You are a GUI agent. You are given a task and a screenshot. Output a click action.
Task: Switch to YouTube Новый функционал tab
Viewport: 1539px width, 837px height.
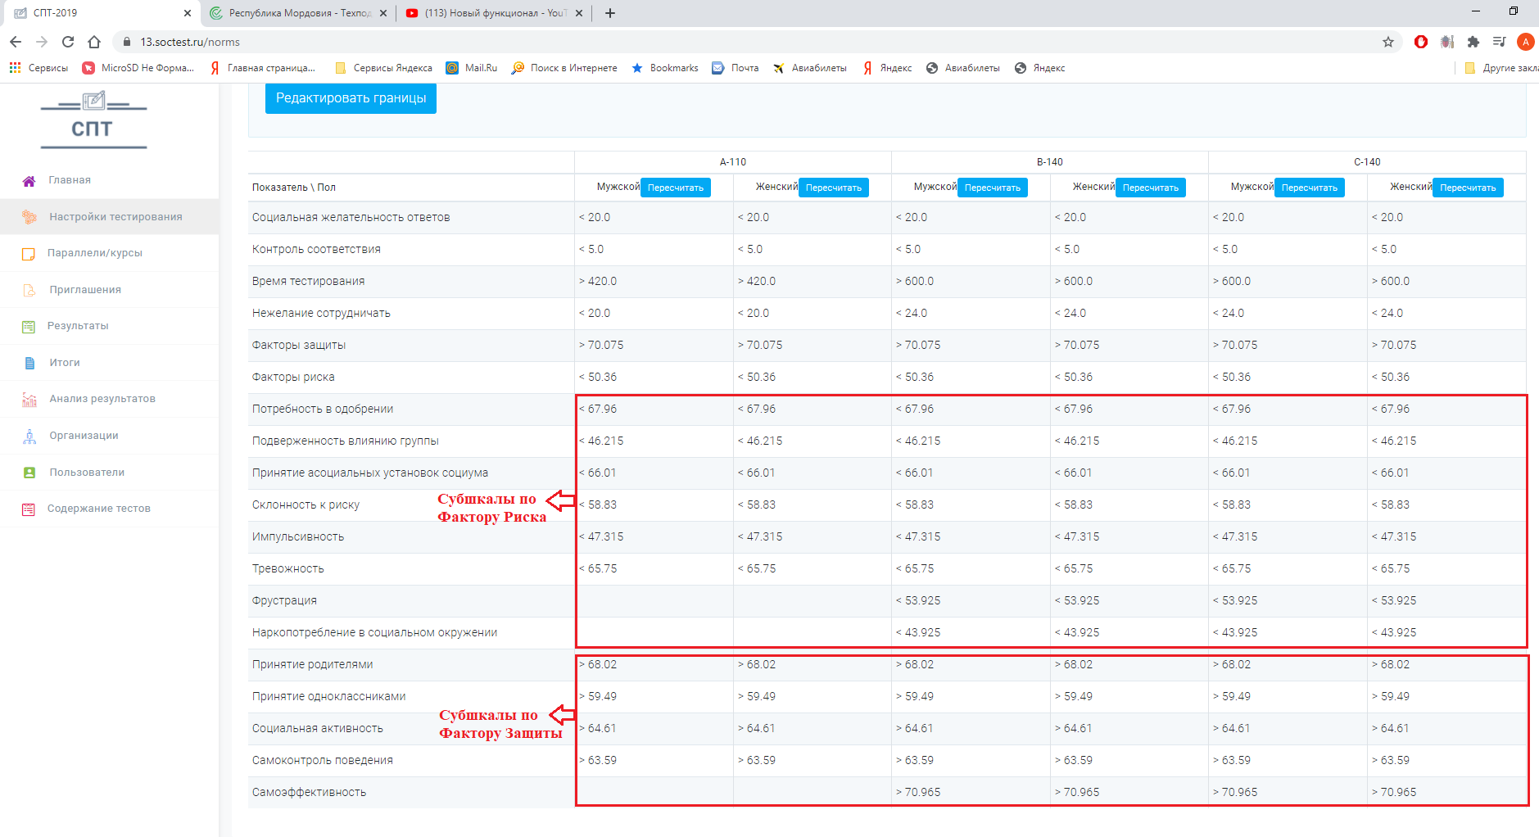click(495, 13)
